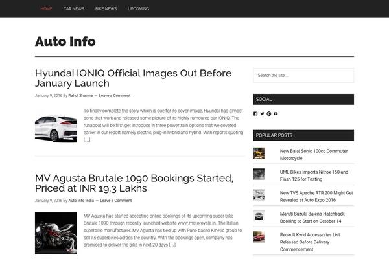Open the YouTube social icon

(276, 114)
